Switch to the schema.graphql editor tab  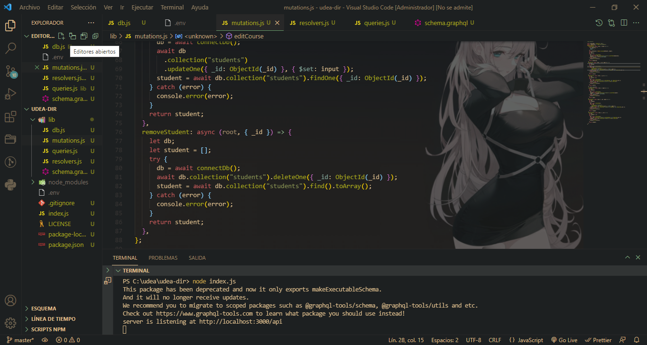[x=444, y=23]
